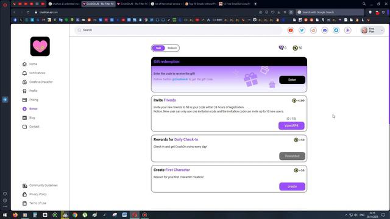The width and height of the screenshot is (390, 219).
Task: Click the Discord icon in header
Action: [325, 30]
